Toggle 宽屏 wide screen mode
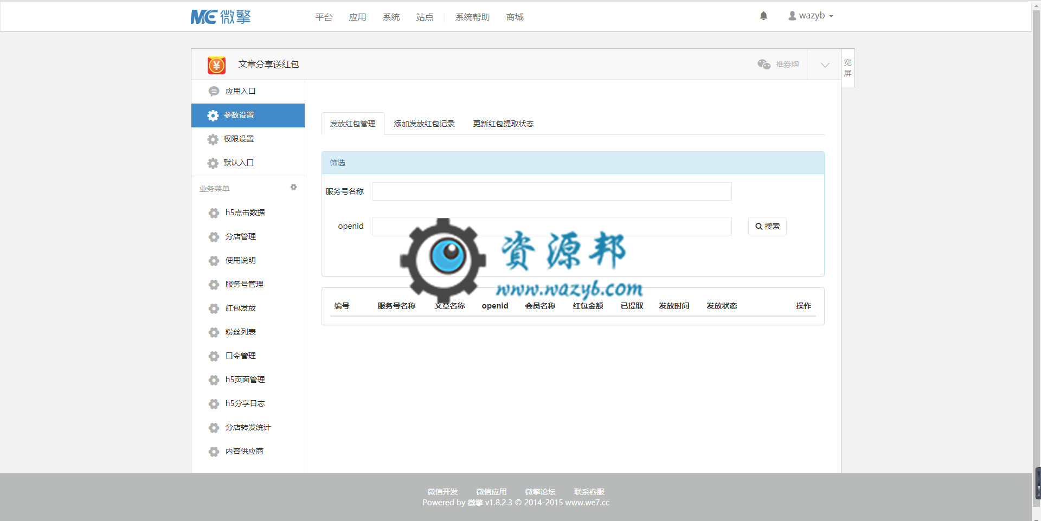Screen dimensions: 1041x521 (x=848, y=68)
